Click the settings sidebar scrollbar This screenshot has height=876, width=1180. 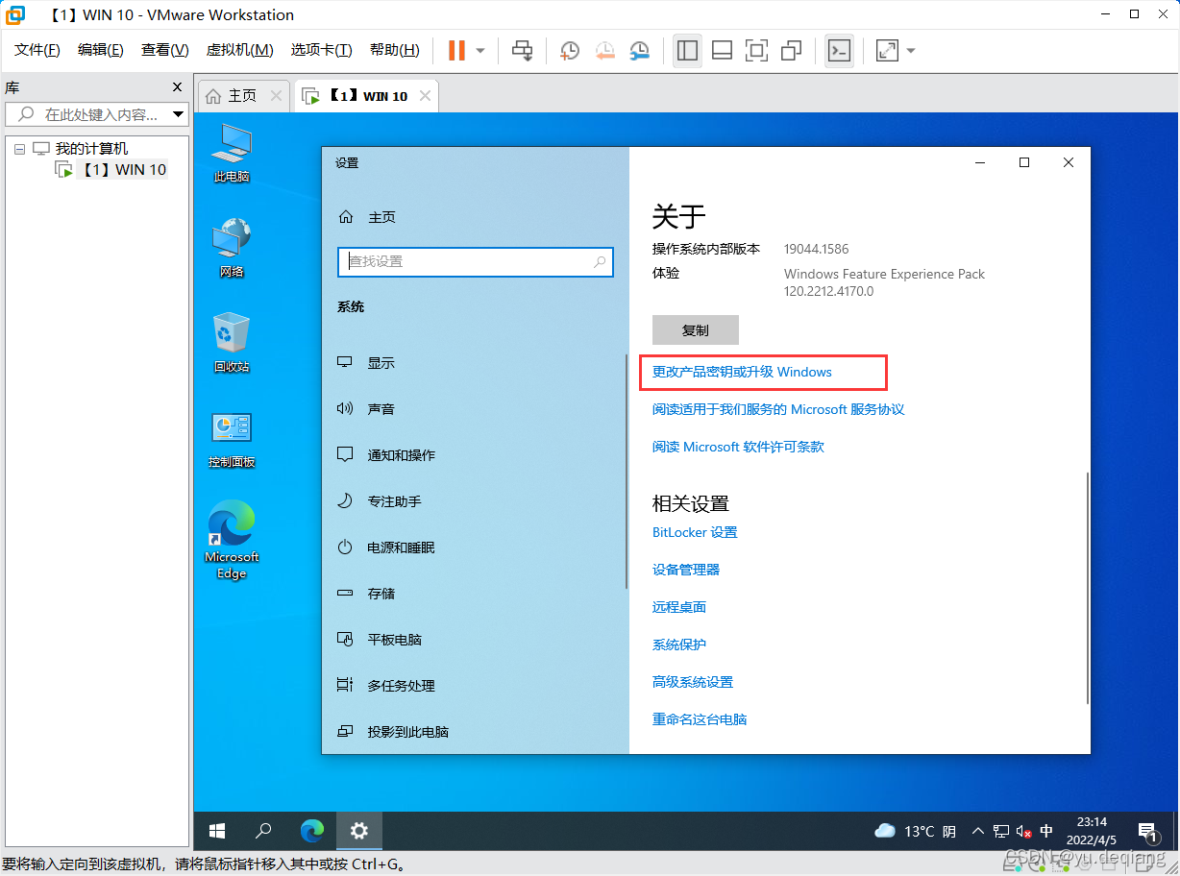pyautogui.click(x=627, y=471)
